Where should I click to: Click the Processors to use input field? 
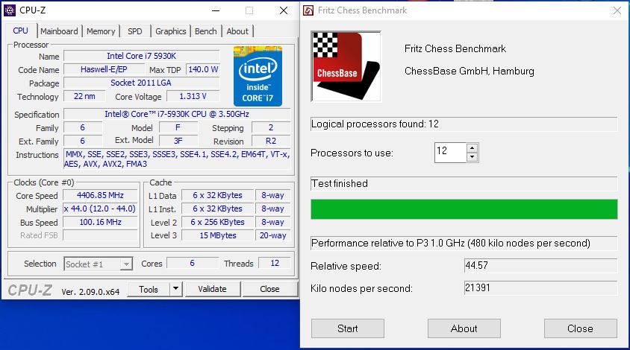point(450,153)
